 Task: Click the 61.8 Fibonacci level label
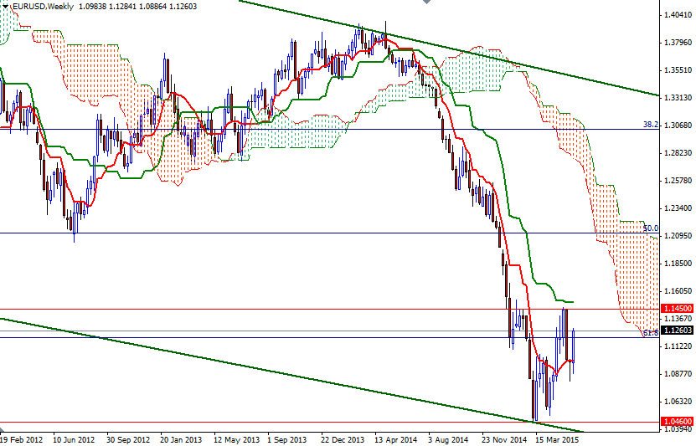tap(651, 332)
